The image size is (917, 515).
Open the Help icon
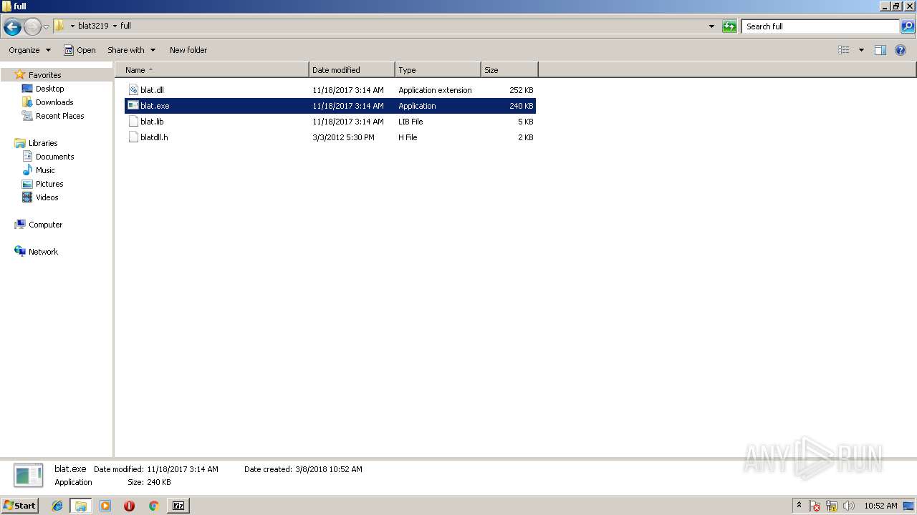click(x=901, y=50)
